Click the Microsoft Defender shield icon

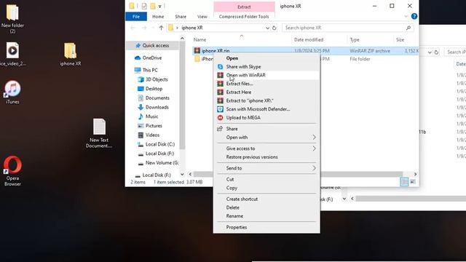pos(220,109)
